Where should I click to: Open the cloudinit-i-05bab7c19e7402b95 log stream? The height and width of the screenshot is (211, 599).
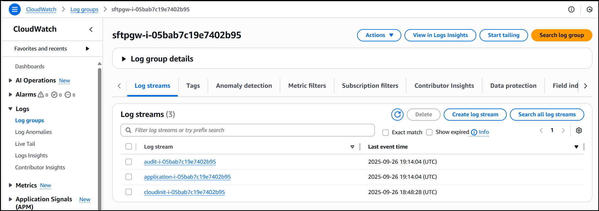[x=184, y=192]
